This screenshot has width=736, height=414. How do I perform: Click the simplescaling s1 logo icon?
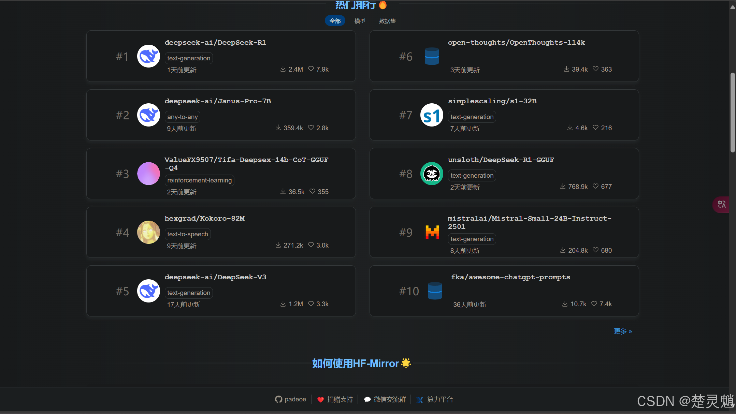[x=432, y=115]
